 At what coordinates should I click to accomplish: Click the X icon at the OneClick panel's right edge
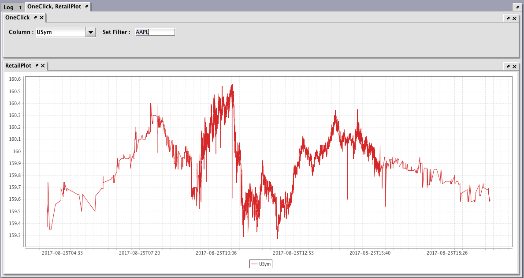pyautogui.click(x=514, y=19)
